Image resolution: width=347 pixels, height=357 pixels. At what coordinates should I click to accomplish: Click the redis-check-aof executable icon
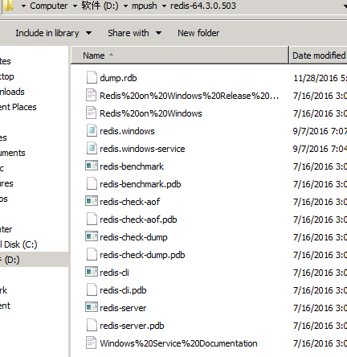pyautogui.click(x=92, y=202)
